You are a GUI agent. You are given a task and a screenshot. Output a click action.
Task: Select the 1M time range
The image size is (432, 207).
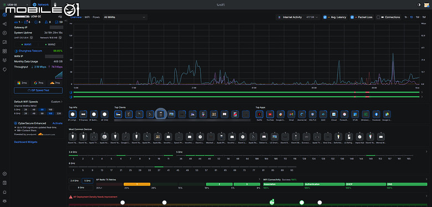(x=424, y=17)
